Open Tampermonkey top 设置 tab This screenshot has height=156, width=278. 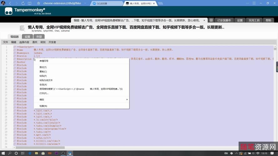(240, 20)
